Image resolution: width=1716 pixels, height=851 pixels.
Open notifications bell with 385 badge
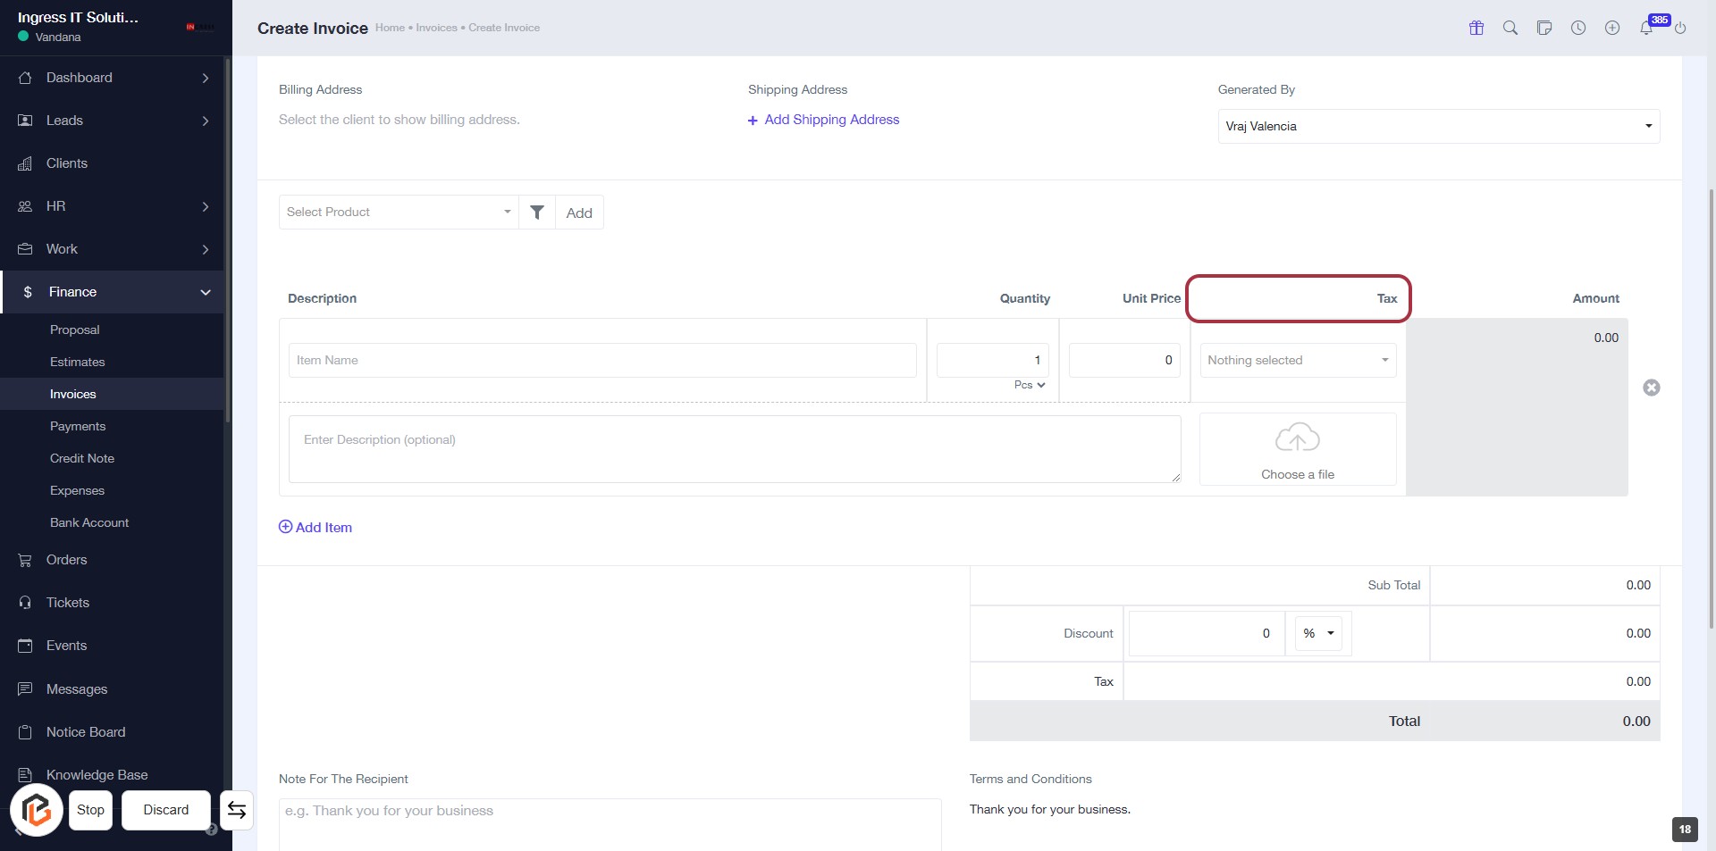[1645, 28]
